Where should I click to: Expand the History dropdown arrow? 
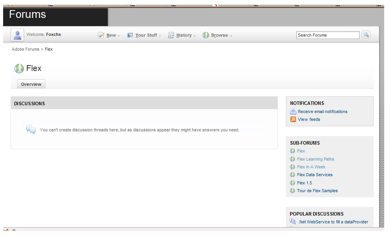pos(195,36)
